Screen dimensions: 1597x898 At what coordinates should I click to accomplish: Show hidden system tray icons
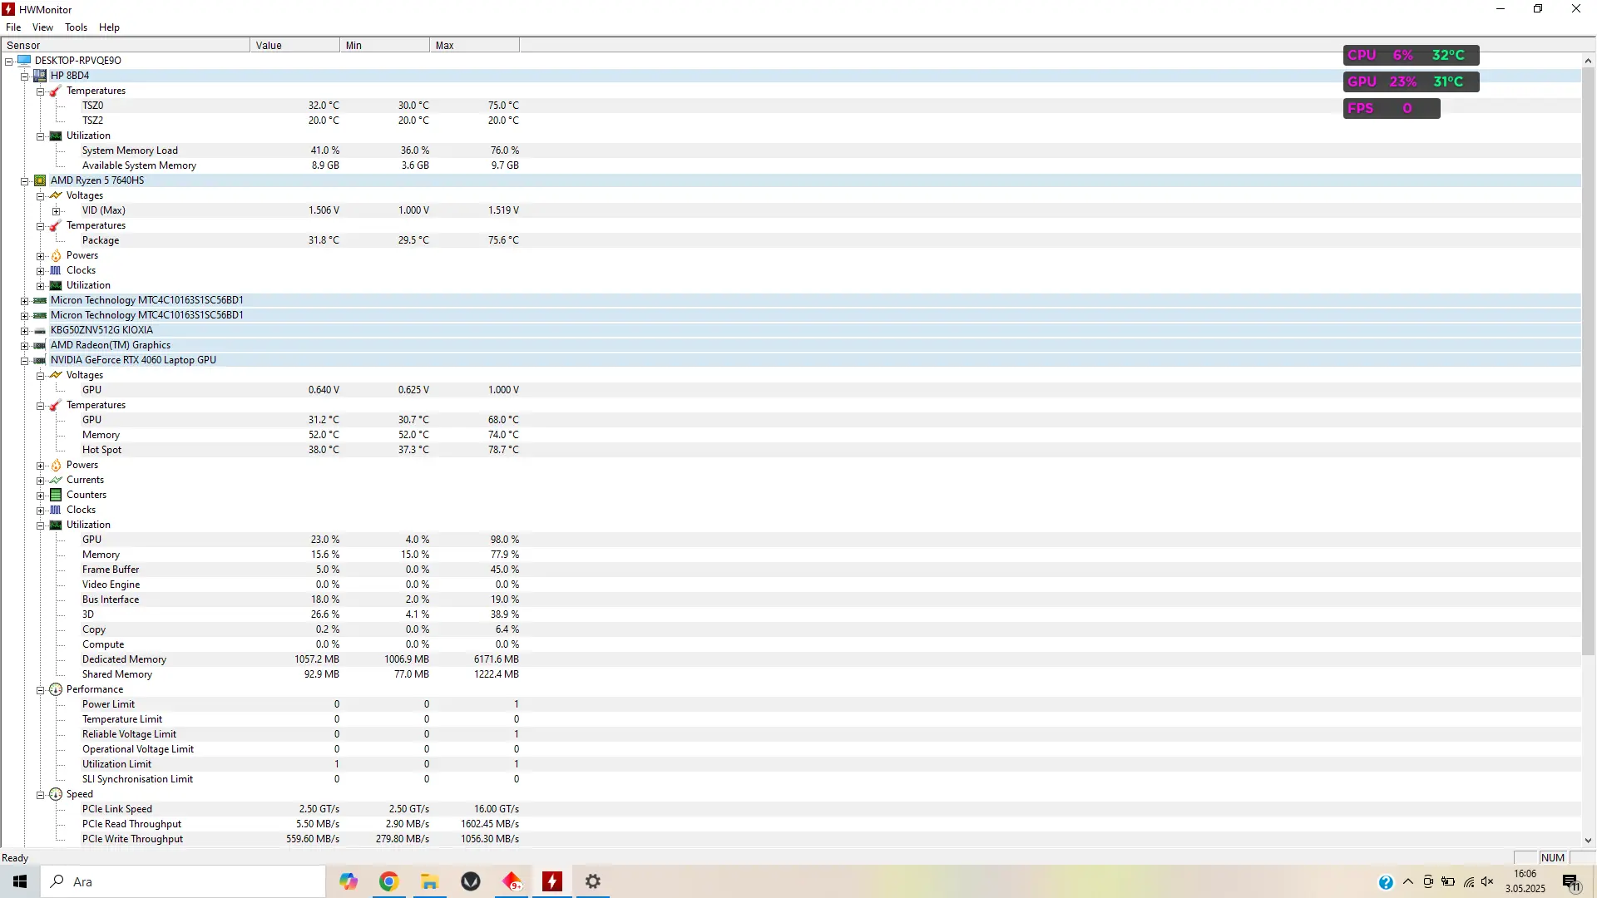1408,881
